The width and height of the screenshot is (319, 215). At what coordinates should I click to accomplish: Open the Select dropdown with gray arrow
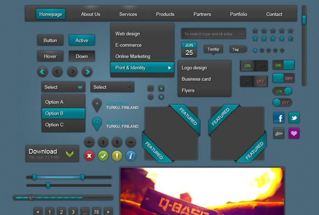coord(112,87)
